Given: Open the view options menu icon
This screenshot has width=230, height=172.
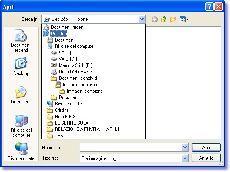Looking at the screenshot, I should coord(184,19).
